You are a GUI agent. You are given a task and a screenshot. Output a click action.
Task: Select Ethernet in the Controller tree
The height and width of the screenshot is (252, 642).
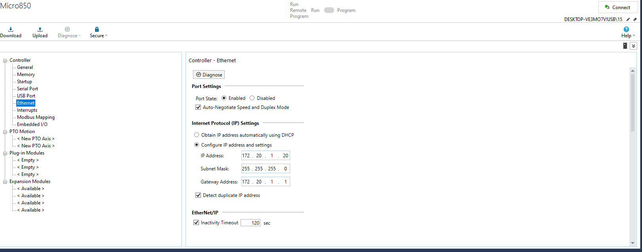(x=26, y=103)
